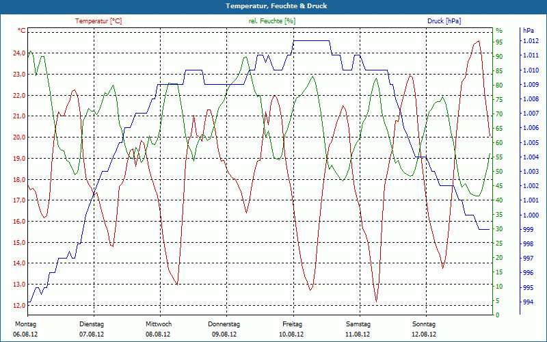Click the 1.008 tick on the pressure axis
547x342 pixels.
531,99
